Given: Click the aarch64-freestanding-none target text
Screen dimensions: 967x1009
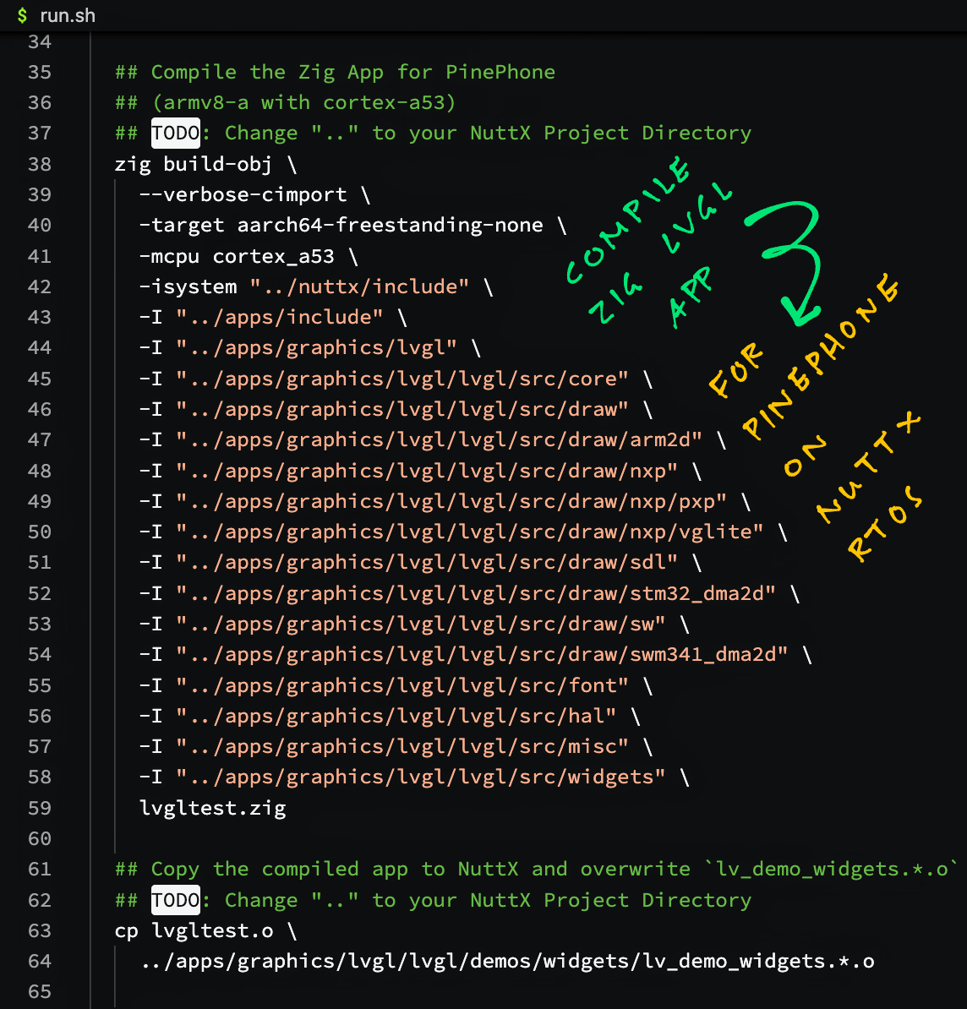Looking at the screenshot, I should 390,225.
